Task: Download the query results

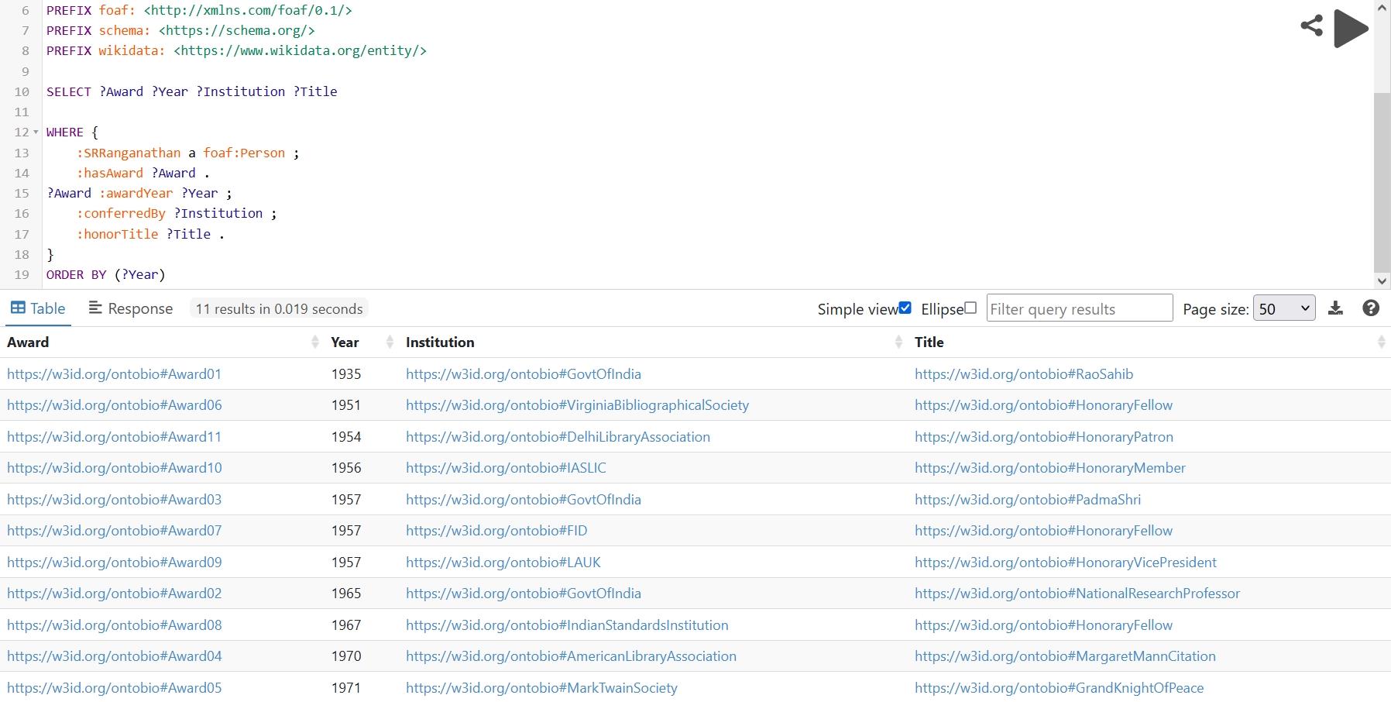Action: 1335,308
